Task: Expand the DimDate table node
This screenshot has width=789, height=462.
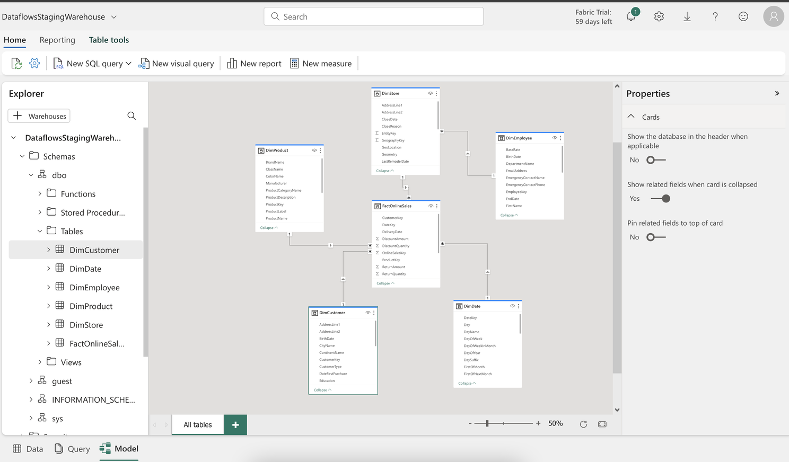Action: pos(49,269)
